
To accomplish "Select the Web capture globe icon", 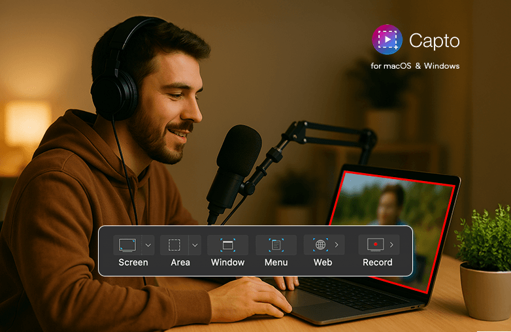I will tap(320, 244).
